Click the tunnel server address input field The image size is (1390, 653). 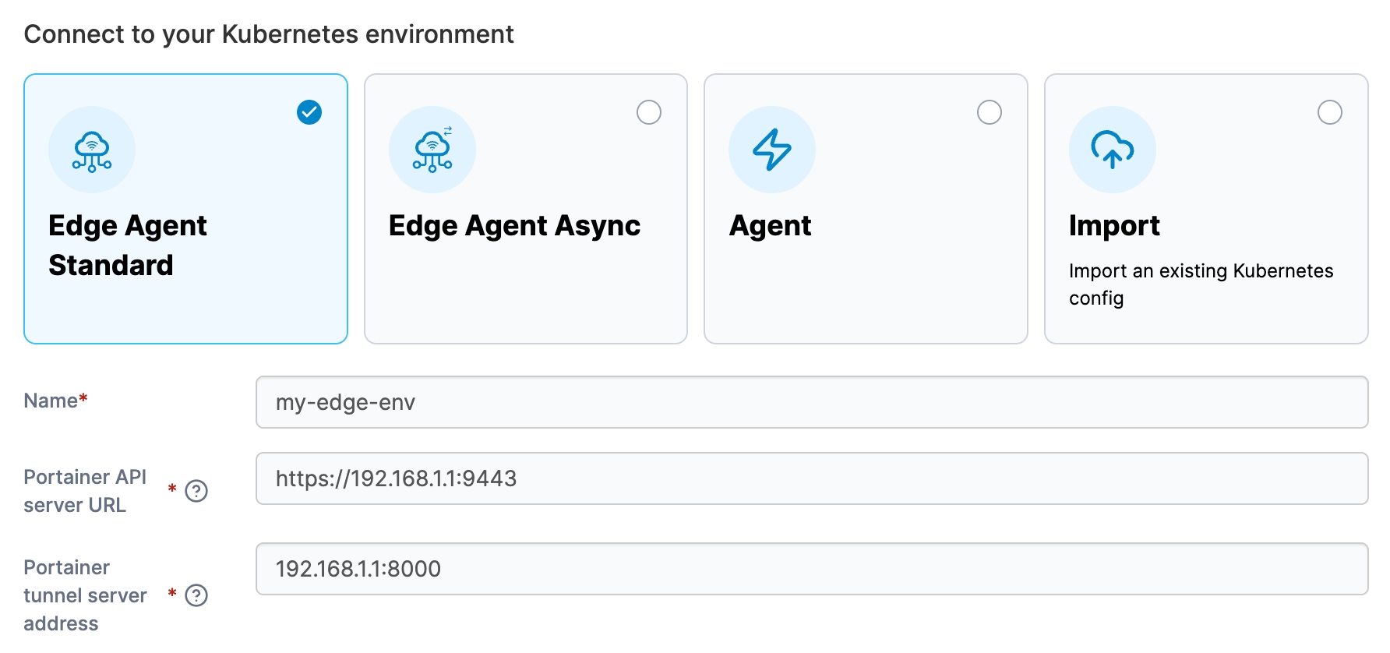click(x=811, y=569)
